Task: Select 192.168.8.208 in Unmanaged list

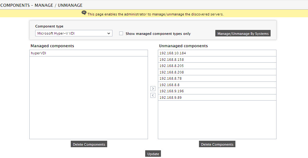Action: click(217, 72)
